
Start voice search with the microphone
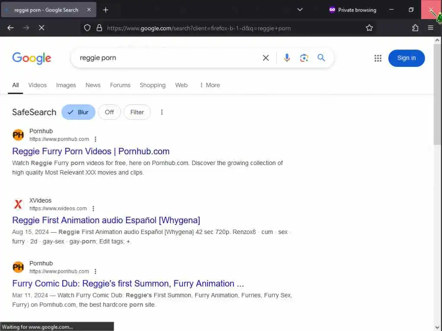coord(287,58)
